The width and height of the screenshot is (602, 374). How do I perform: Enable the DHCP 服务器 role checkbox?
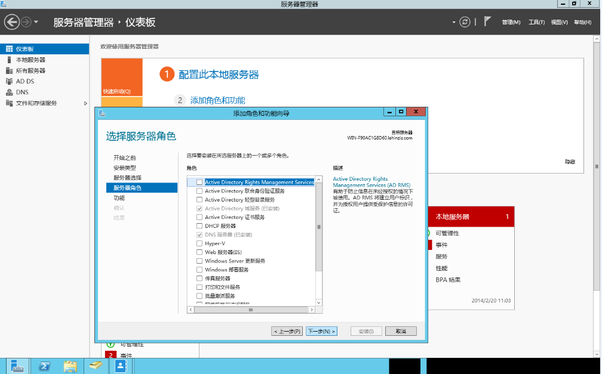tap(199, 226)
